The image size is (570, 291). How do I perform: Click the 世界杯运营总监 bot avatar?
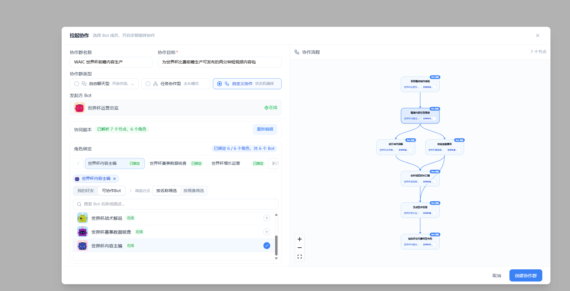click(80, 108)
